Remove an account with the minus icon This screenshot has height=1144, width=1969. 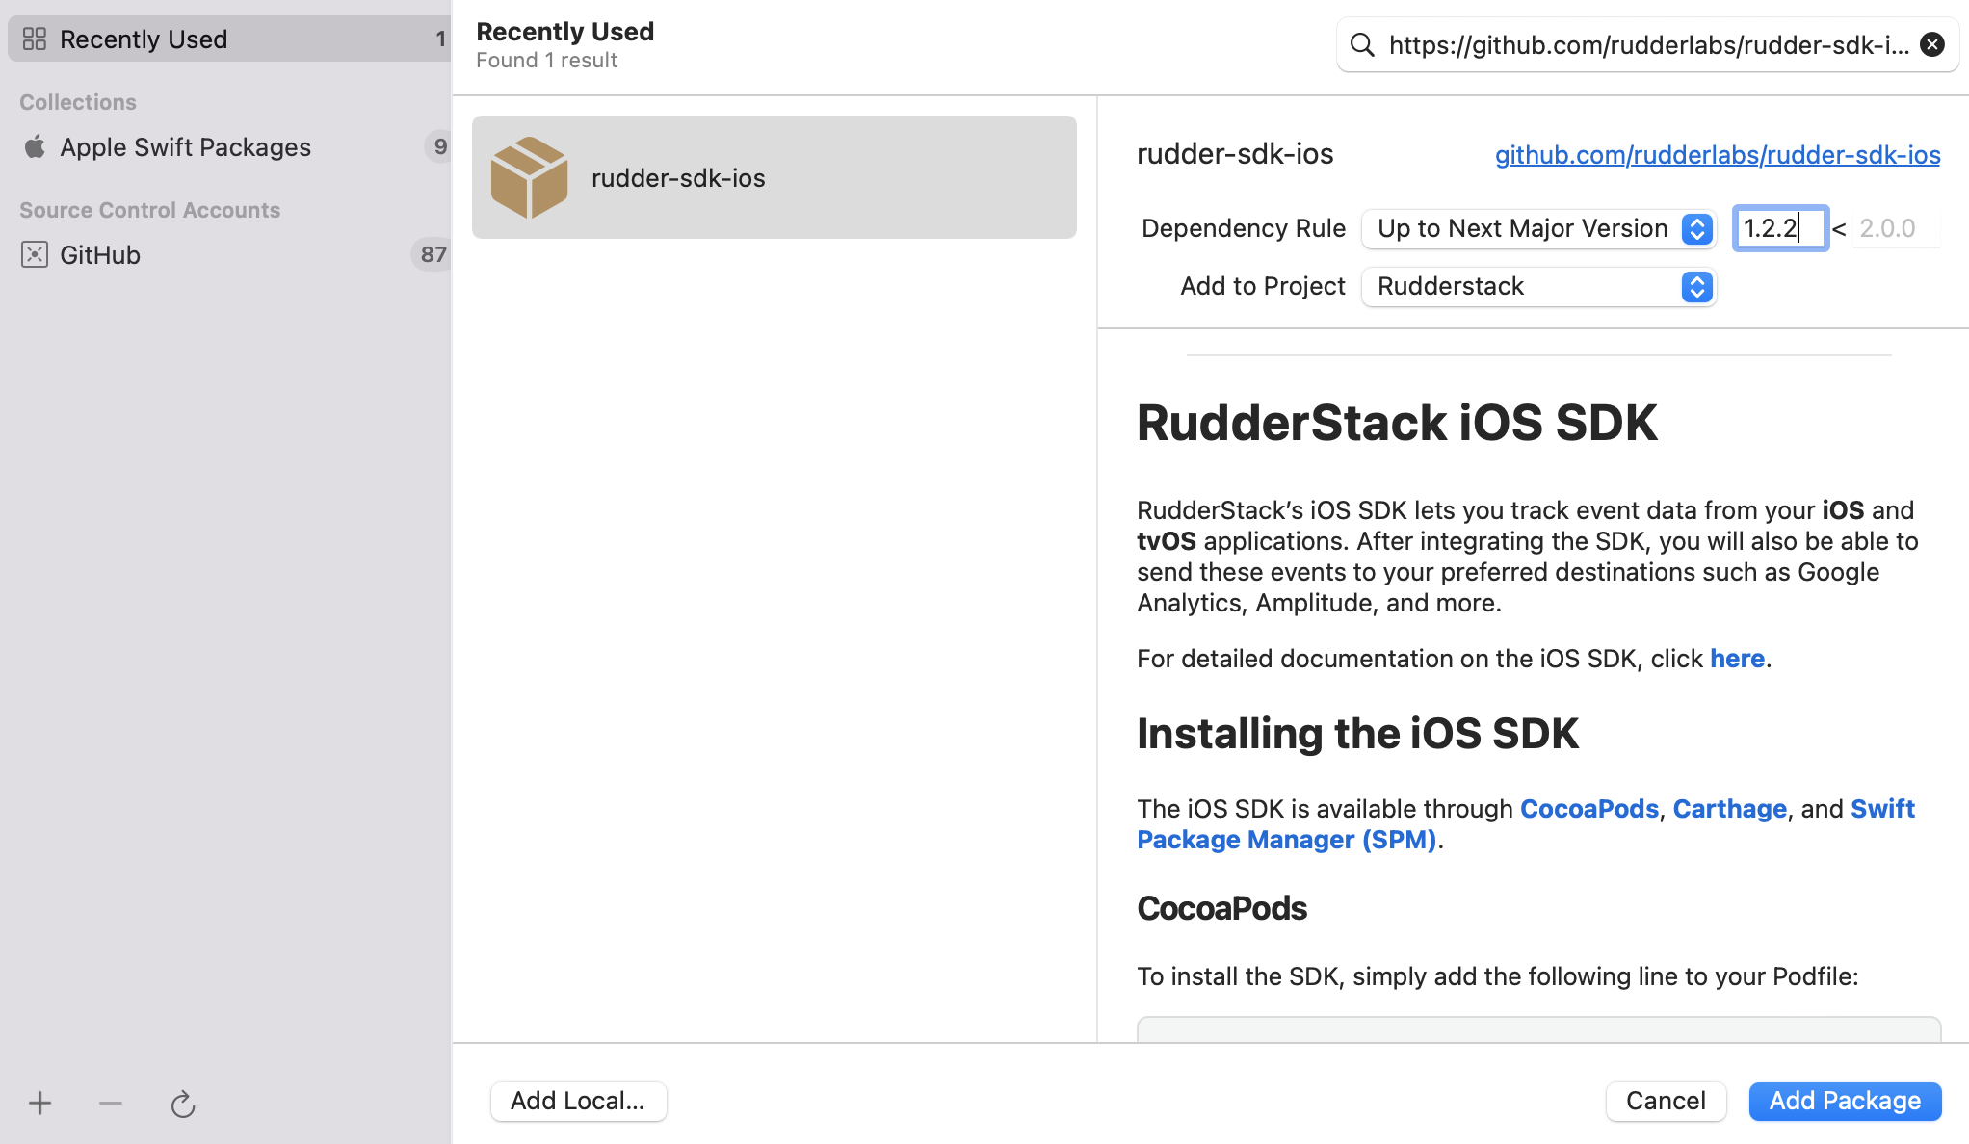(x=110, y=1103)
